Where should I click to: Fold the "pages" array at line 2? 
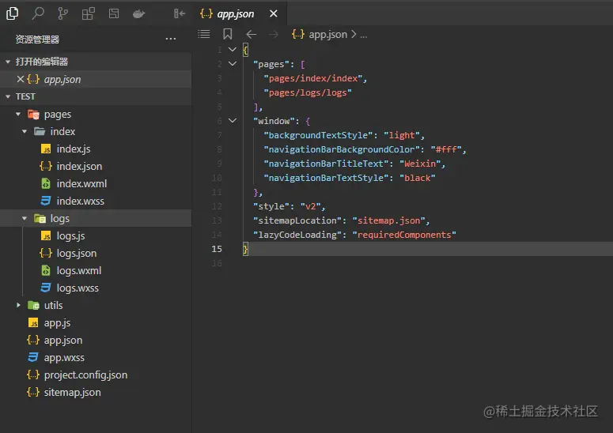233,64
